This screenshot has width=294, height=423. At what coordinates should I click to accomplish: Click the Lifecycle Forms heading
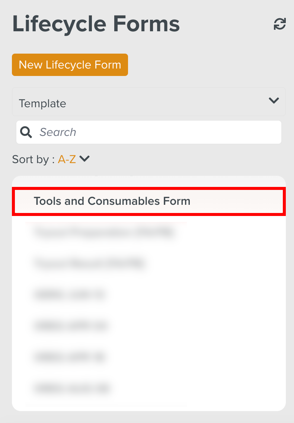[x=96, y=23]
